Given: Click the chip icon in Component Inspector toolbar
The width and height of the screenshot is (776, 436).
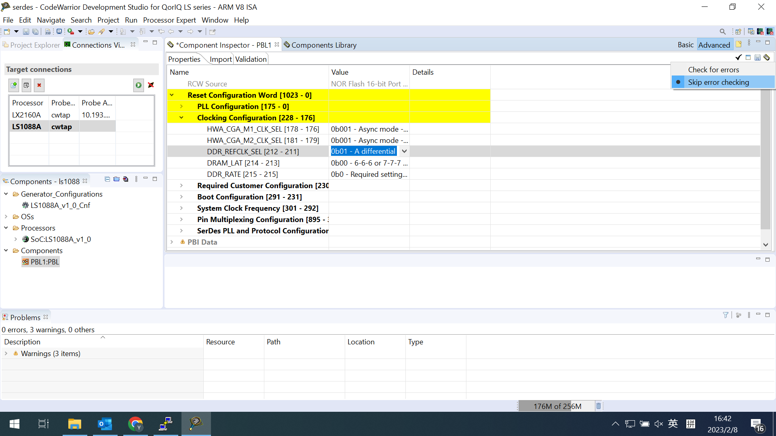Looking at the screenshot, I should (x=767, y=58).
